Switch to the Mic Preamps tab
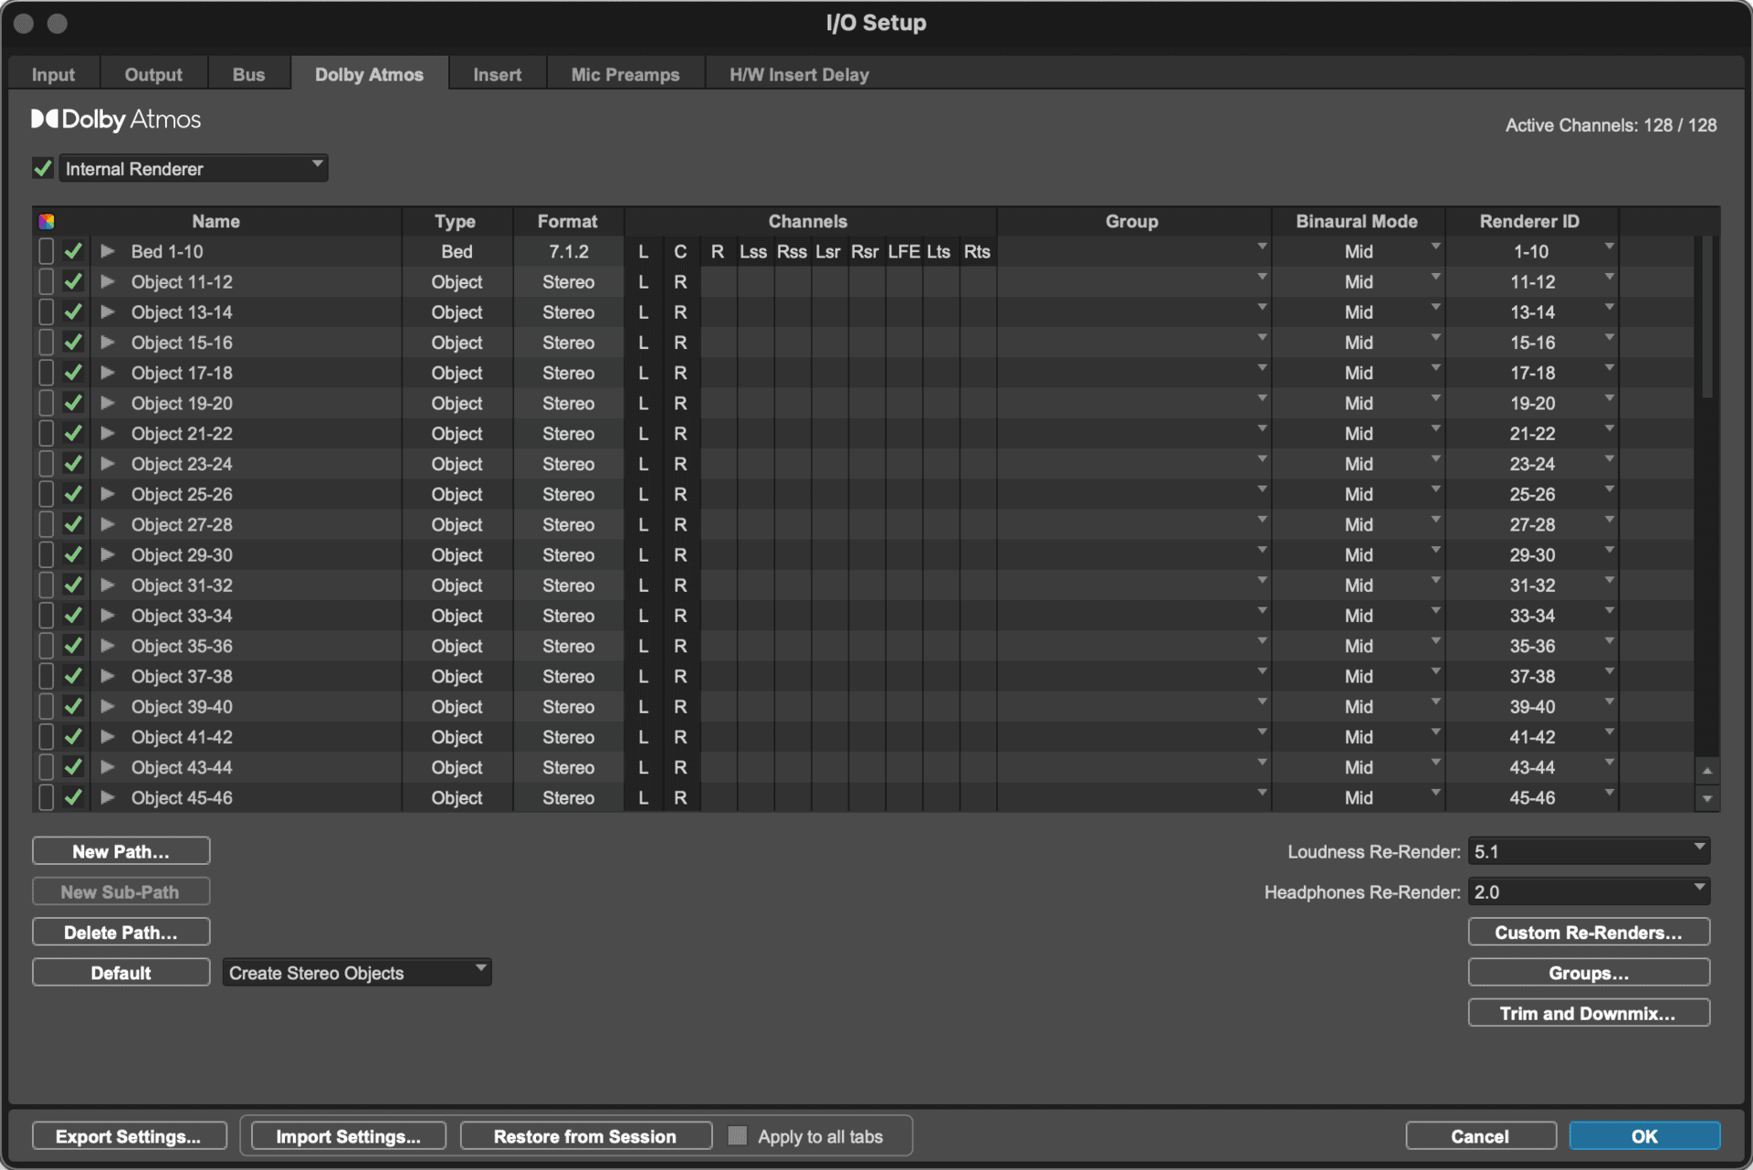Screen dimensions: 1753x1170 pyautogui.click(x=625, y=73)
